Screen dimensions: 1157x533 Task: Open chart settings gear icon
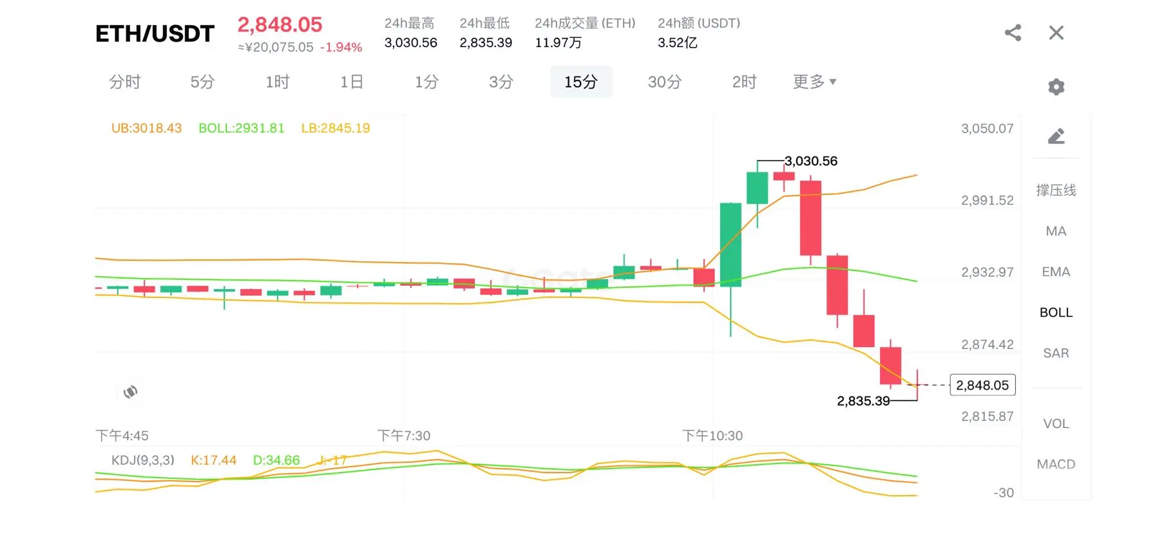(1056, 86)
